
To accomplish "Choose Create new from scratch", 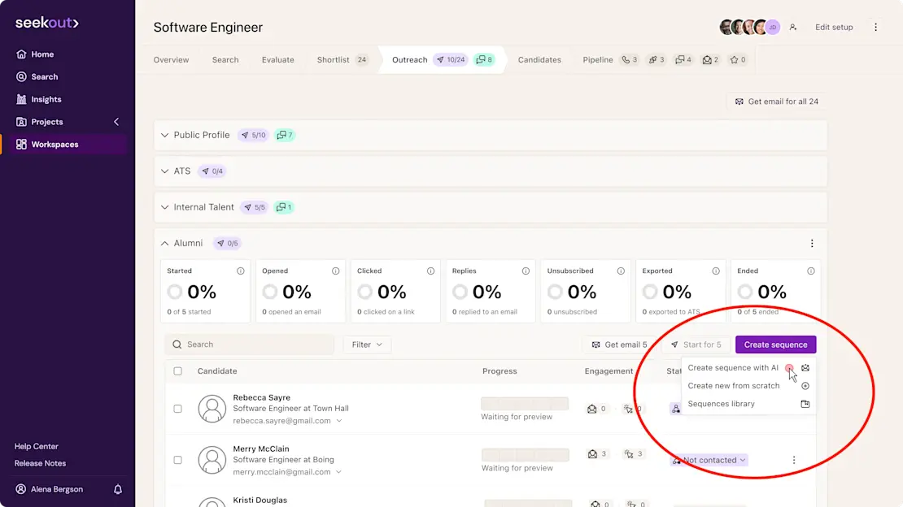I will [x=748, y=386].
